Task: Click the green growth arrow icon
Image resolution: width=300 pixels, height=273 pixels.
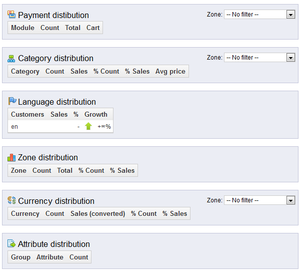Action: click(x=88, y=127)
